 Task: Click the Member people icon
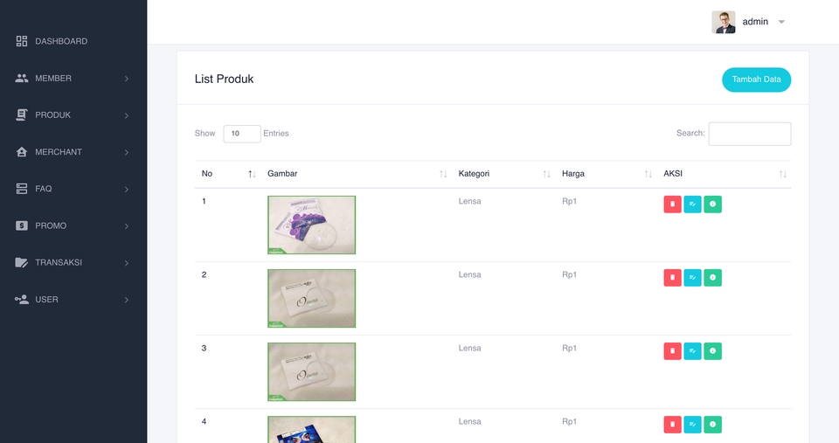coord(21,78)
